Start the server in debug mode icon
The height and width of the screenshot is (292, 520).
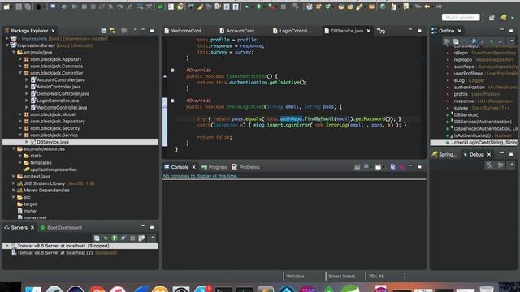coord(106,238)
